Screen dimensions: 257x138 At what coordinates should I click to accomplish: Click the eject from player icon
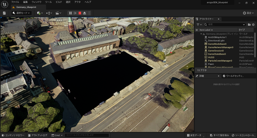(85, 13)
